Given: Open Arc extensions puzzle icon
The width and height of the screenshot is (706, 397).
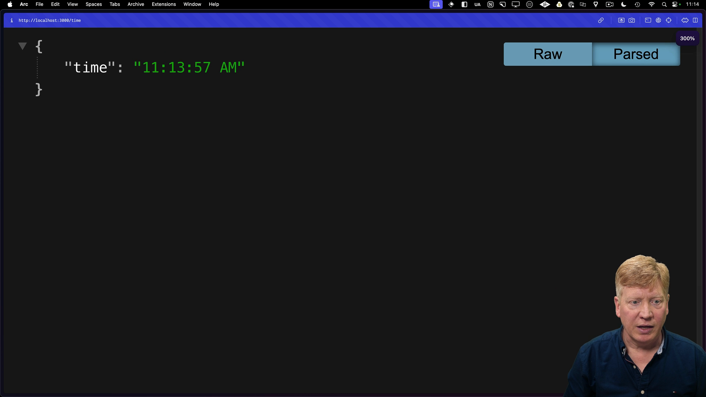Looking at the screenshot, I should 685,21.
